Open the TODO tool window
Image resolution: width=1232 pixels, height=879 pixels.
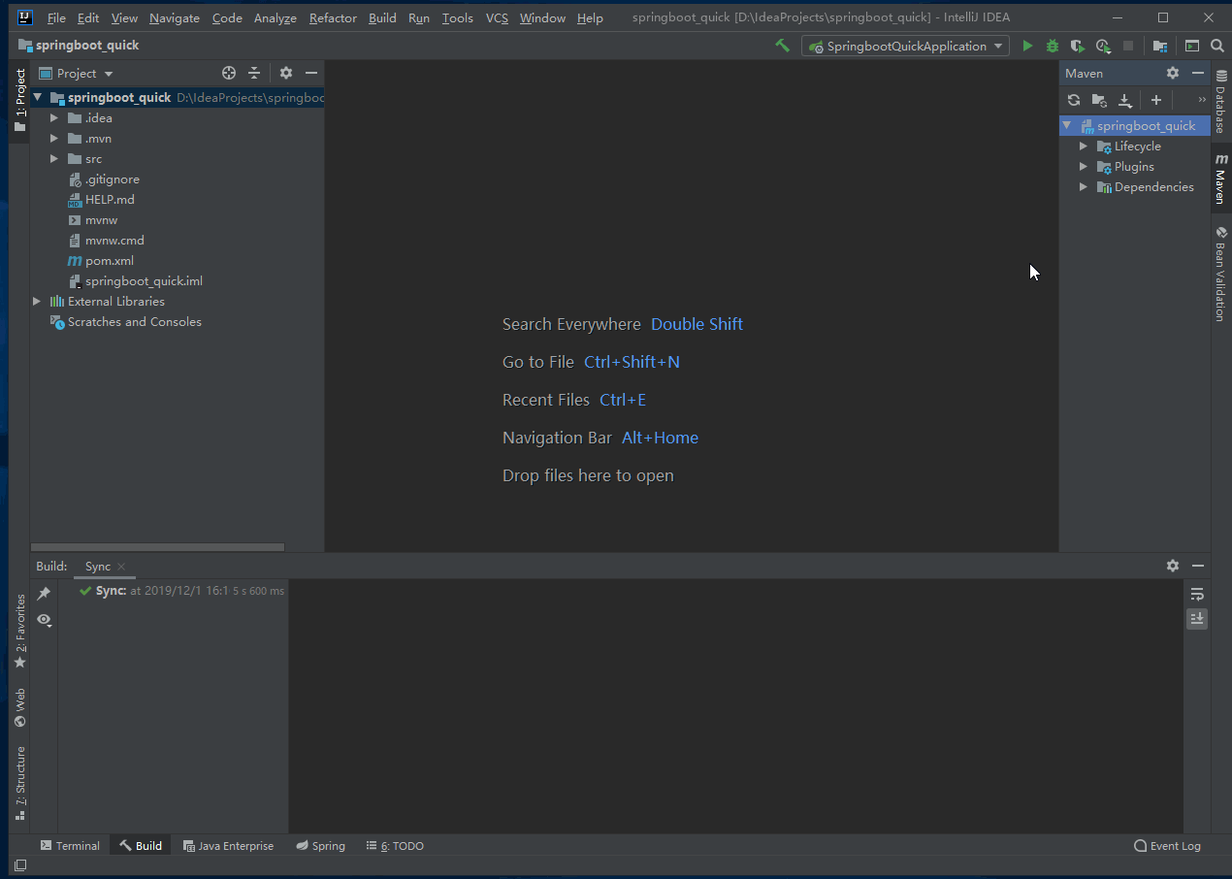click(395, 846)
